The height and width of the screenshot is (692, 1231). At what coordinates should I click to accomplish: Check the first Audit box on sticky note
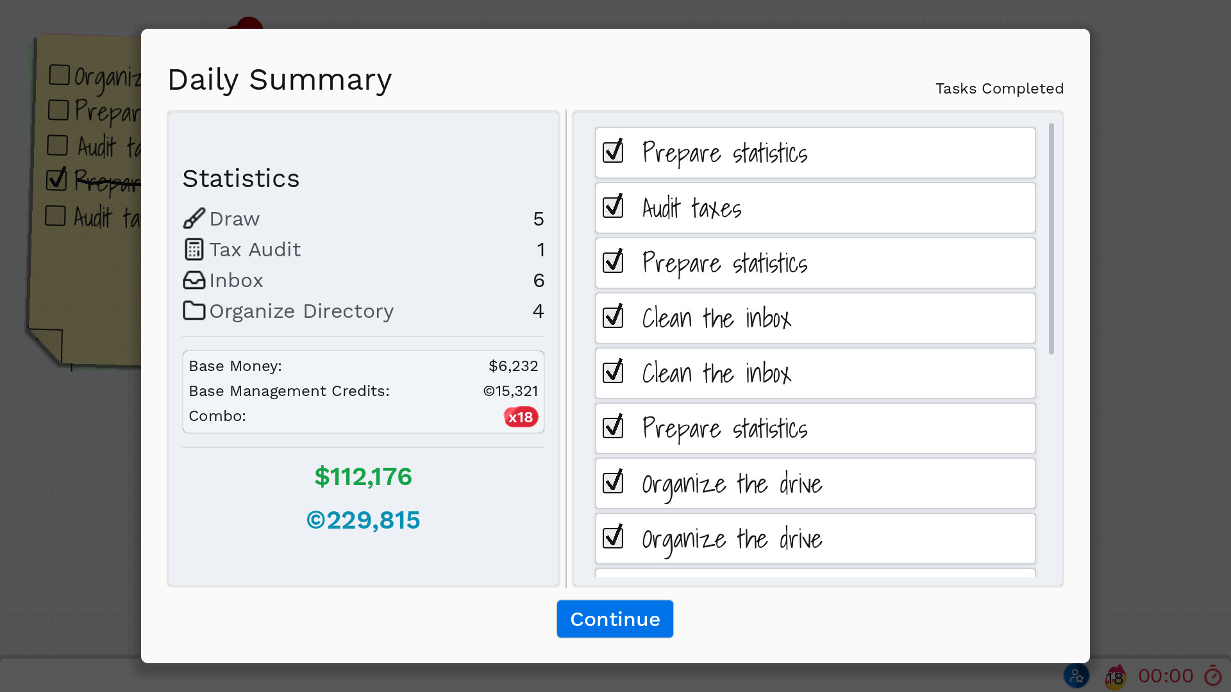58,145
